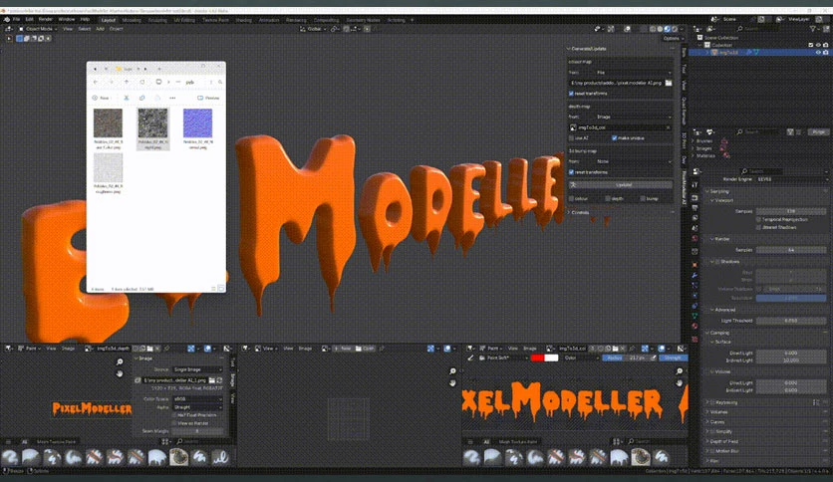Screen dimensions: 833x482
Task: Switch to the Modeling workspace tab
Action: click(x=132, y=20)
